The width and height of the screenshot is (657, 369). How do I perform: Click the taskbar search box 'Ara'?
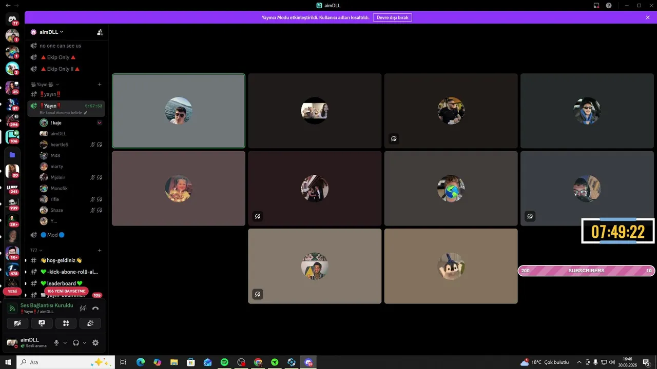pos(66,362)
